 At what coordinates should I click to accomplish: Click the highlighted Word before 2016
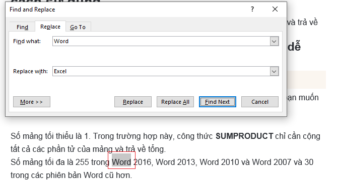pos(121,162)
